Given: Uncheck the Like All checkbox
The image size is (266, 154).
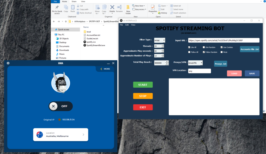Looking at the screenshot, I should coord(189,47).
